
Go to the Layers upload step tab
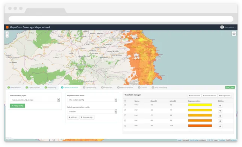coord(33,87)
